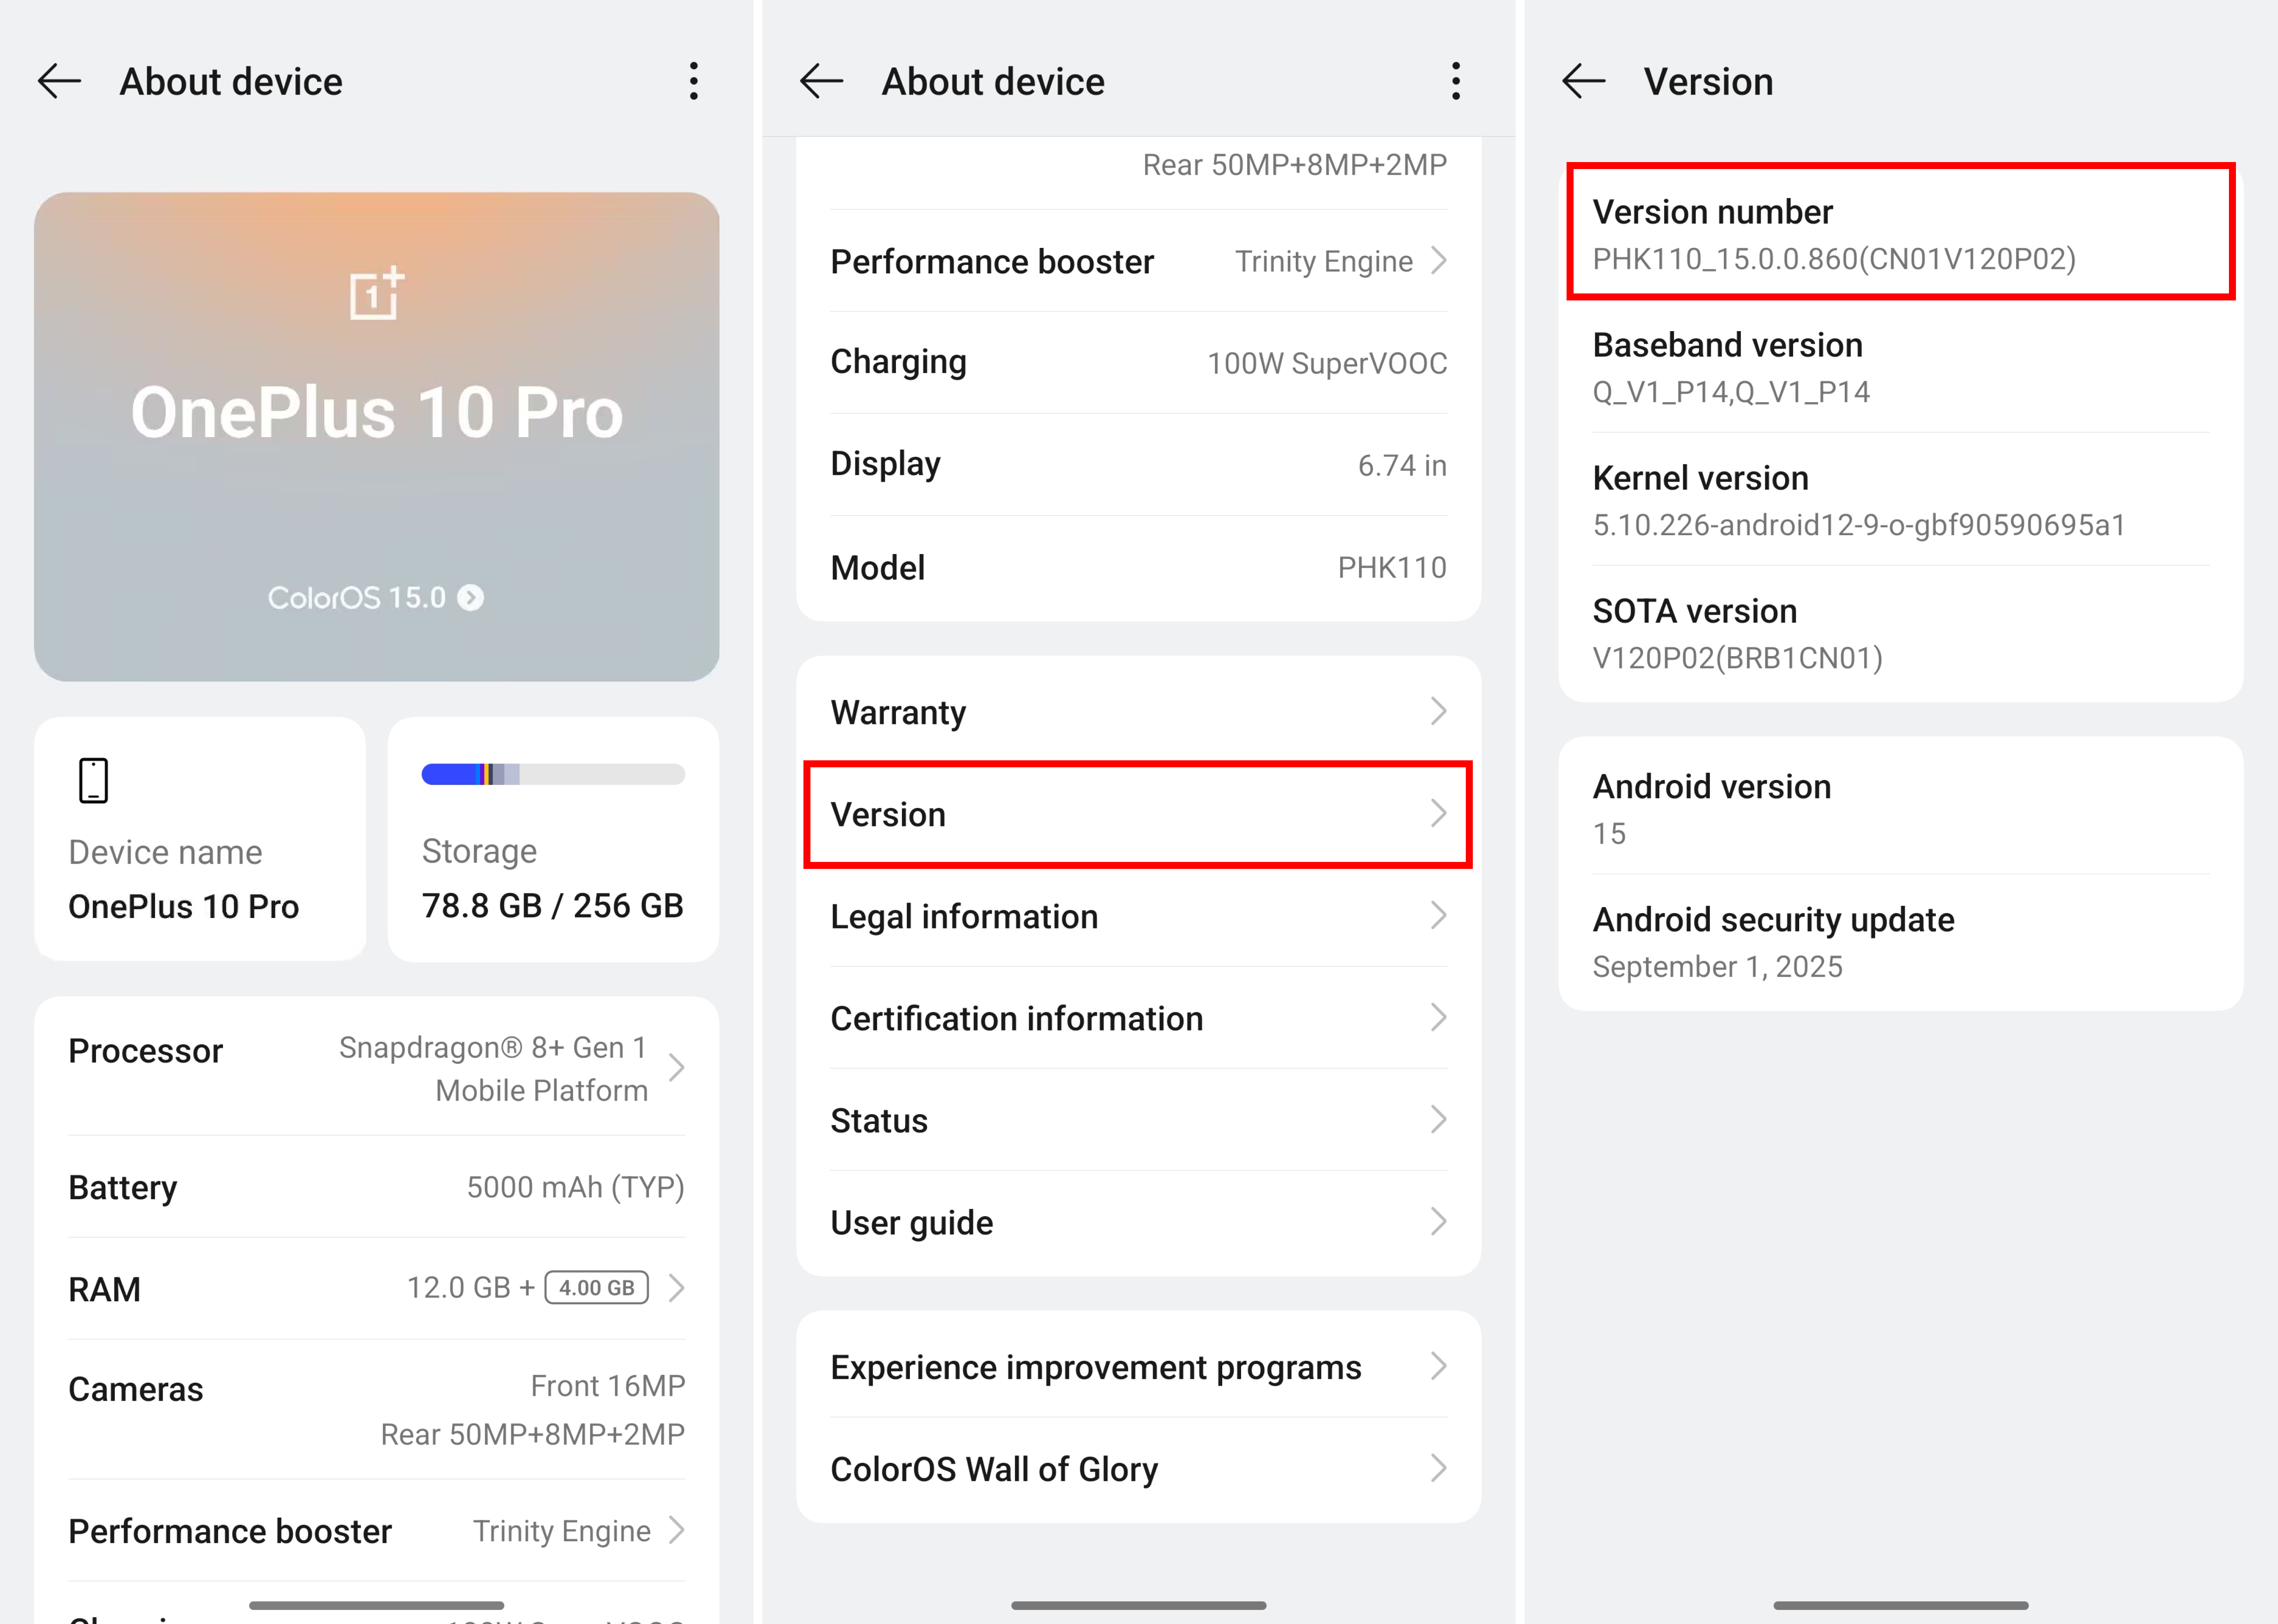2278x1624 pixels.
Task: Go back from left About device screen
Action: click(x=59, y=81)
